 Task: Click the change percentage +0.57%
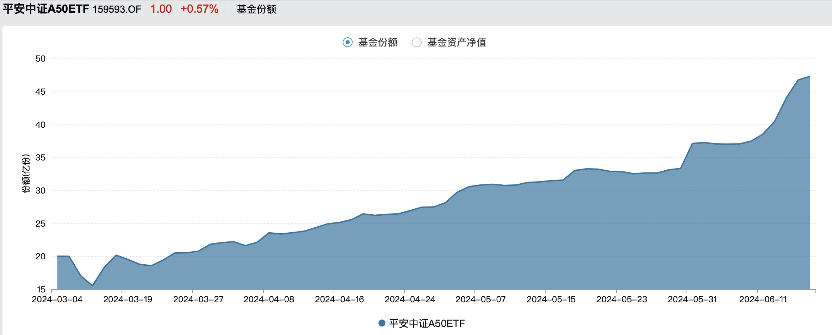pyautogui.click(x=199, y=9)
